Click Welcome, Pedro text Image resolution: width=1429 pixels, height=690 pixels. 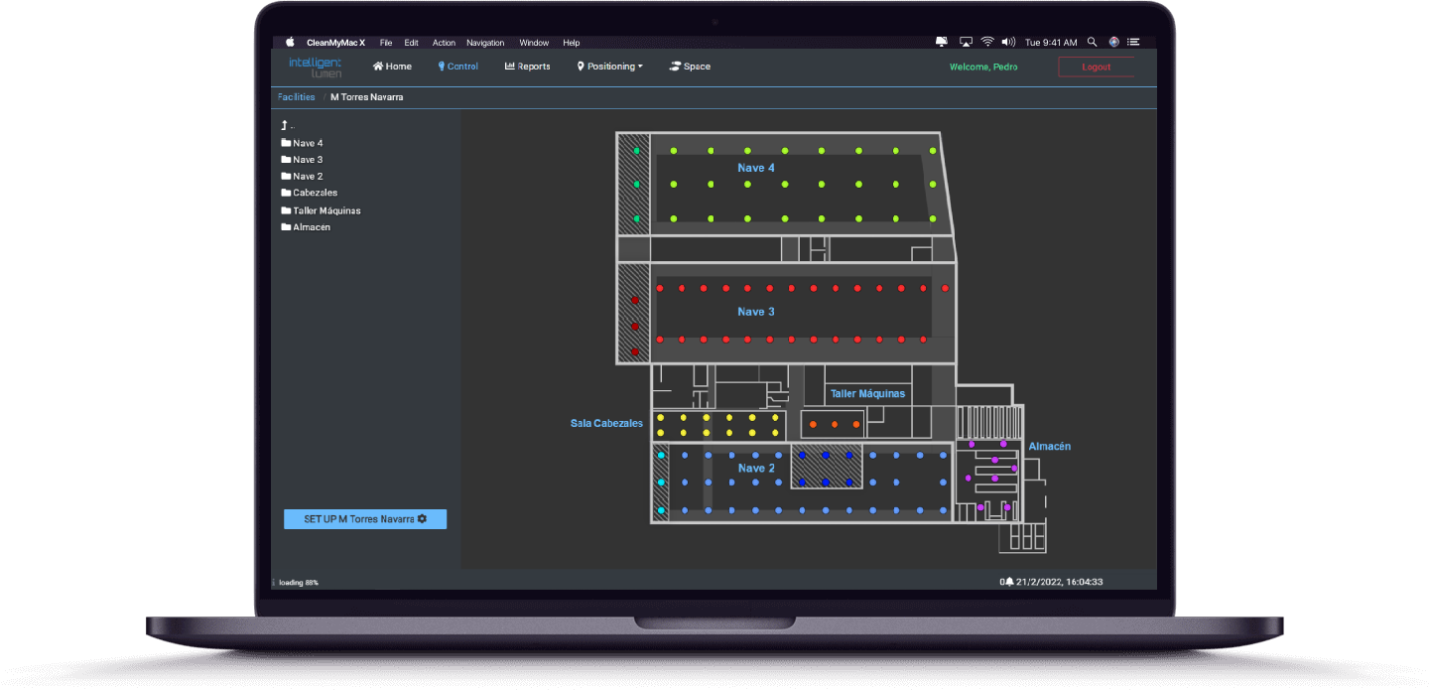click(983, 67)
